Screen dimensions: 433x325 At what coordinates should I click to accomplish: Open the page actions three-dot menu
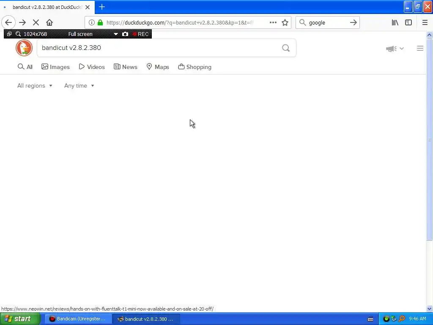(x=273, y=22)
